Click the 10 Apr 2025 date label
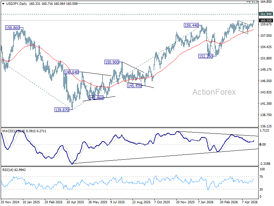The height and width of the screenshot is (206, 274). click(75, 202)
